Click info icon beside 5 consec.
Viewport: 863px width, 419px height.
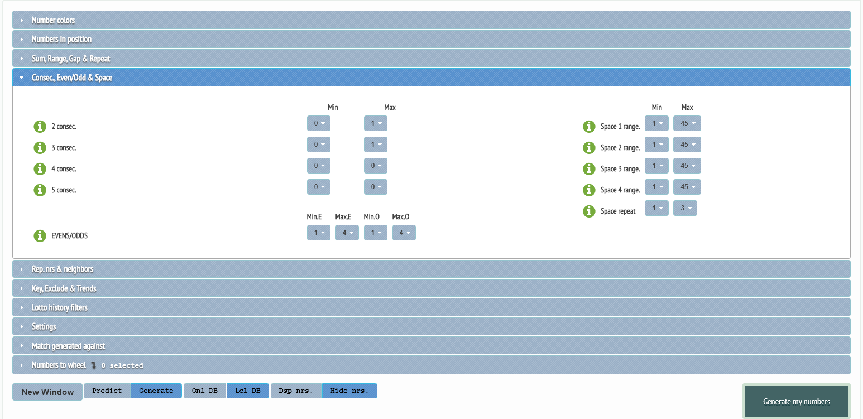pyautogui.click(x=40, y=190)
